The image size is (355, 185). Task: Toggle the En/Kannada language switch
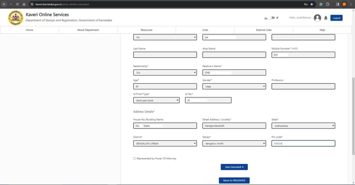click(272, 18)
